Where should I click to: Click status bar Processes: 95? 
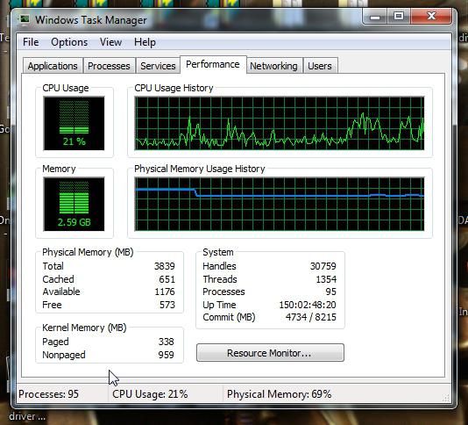(x=48, y=394)
